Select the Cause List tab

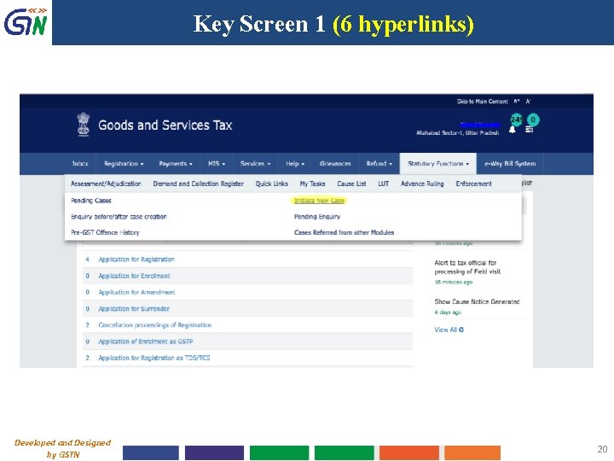click(x=351, y=184)
